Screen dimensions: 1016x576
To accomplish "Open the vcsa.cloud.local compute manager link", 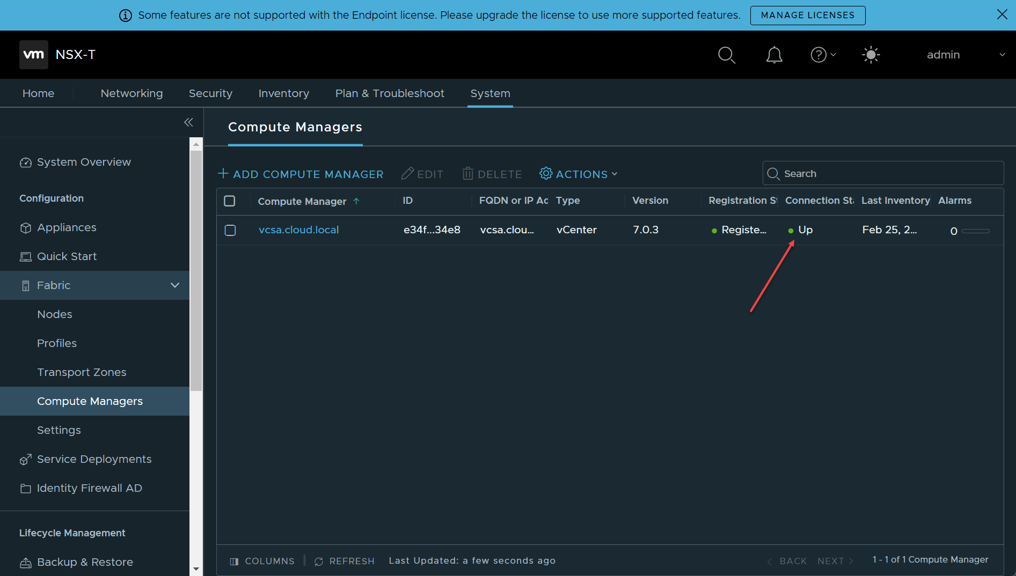I will point(298,230).
